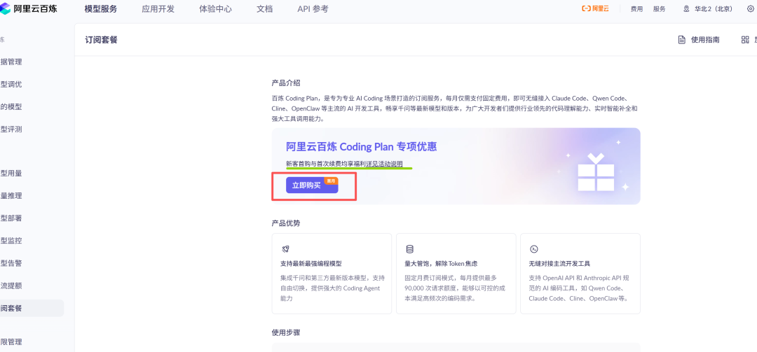Image resolution: width=757 pixels, height=352 pixels.
Task: Select the 据管理 sidebar item
Action: [x=11, y=62]
